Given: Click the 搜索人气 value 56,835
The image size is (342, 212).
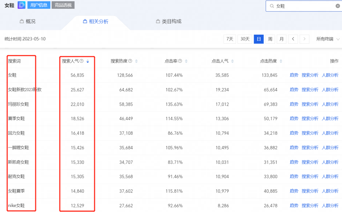Looking at the screenshot, I should (77, 75).
